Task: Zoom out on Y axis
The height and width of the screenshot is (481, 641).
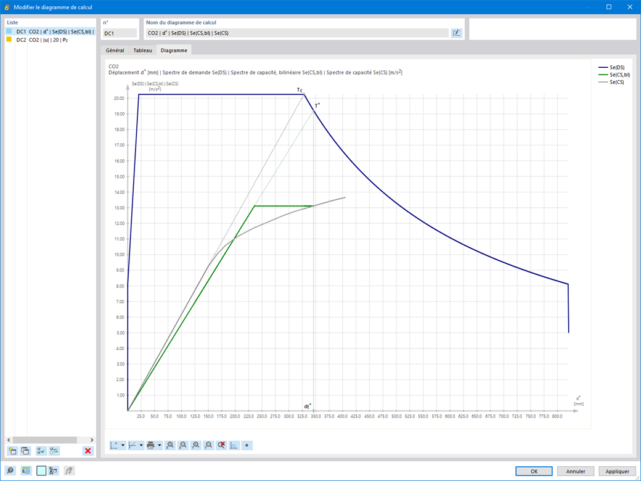Action: coord(208,445)
